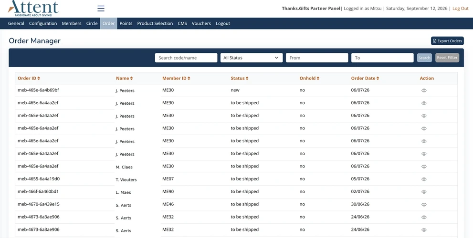
Task: Navigate to Vouchers
Action: click(x=201, y=23)
